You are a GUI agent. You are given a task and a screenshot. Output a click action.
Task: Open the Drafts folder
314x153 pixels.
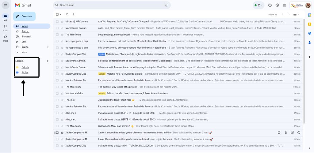click(x=25, y=47)
